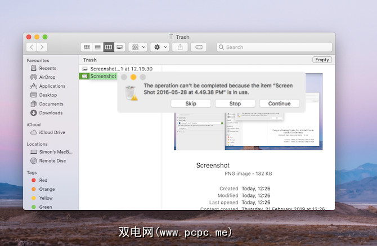Click the Empty trash button
This screenshot has height=246, width=377.
tap(322, 60)
